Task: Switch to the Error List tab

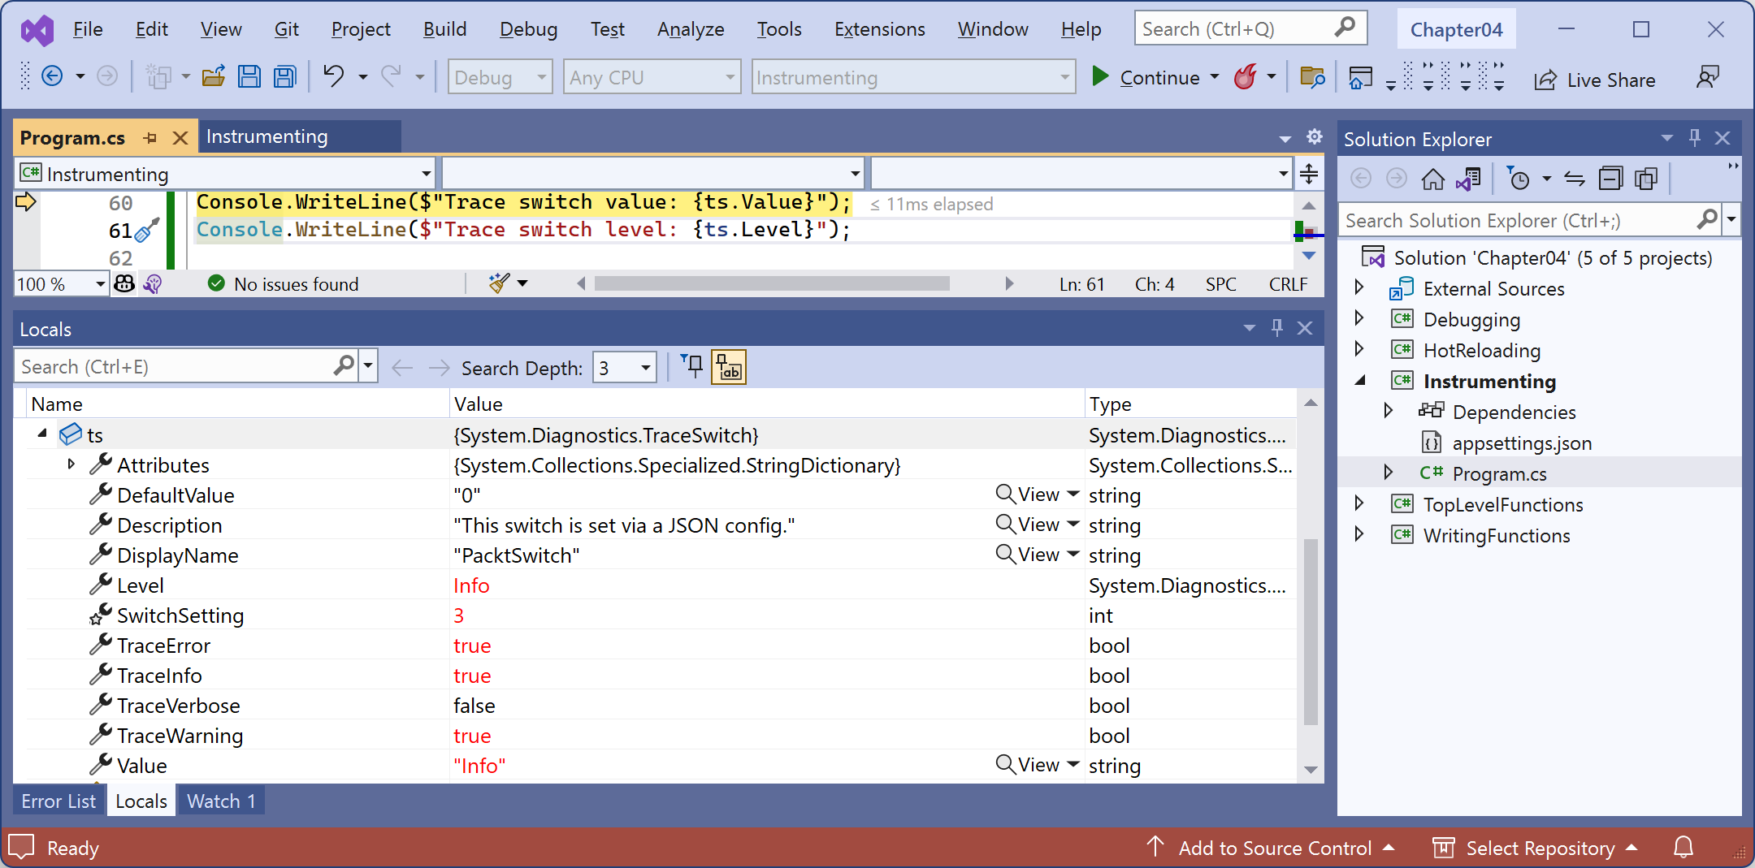Action: [x=58, y=801]
